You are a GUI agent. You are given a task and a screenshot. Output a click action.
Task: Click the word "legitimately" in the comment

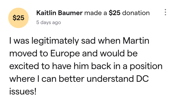(x=55, y=41)
